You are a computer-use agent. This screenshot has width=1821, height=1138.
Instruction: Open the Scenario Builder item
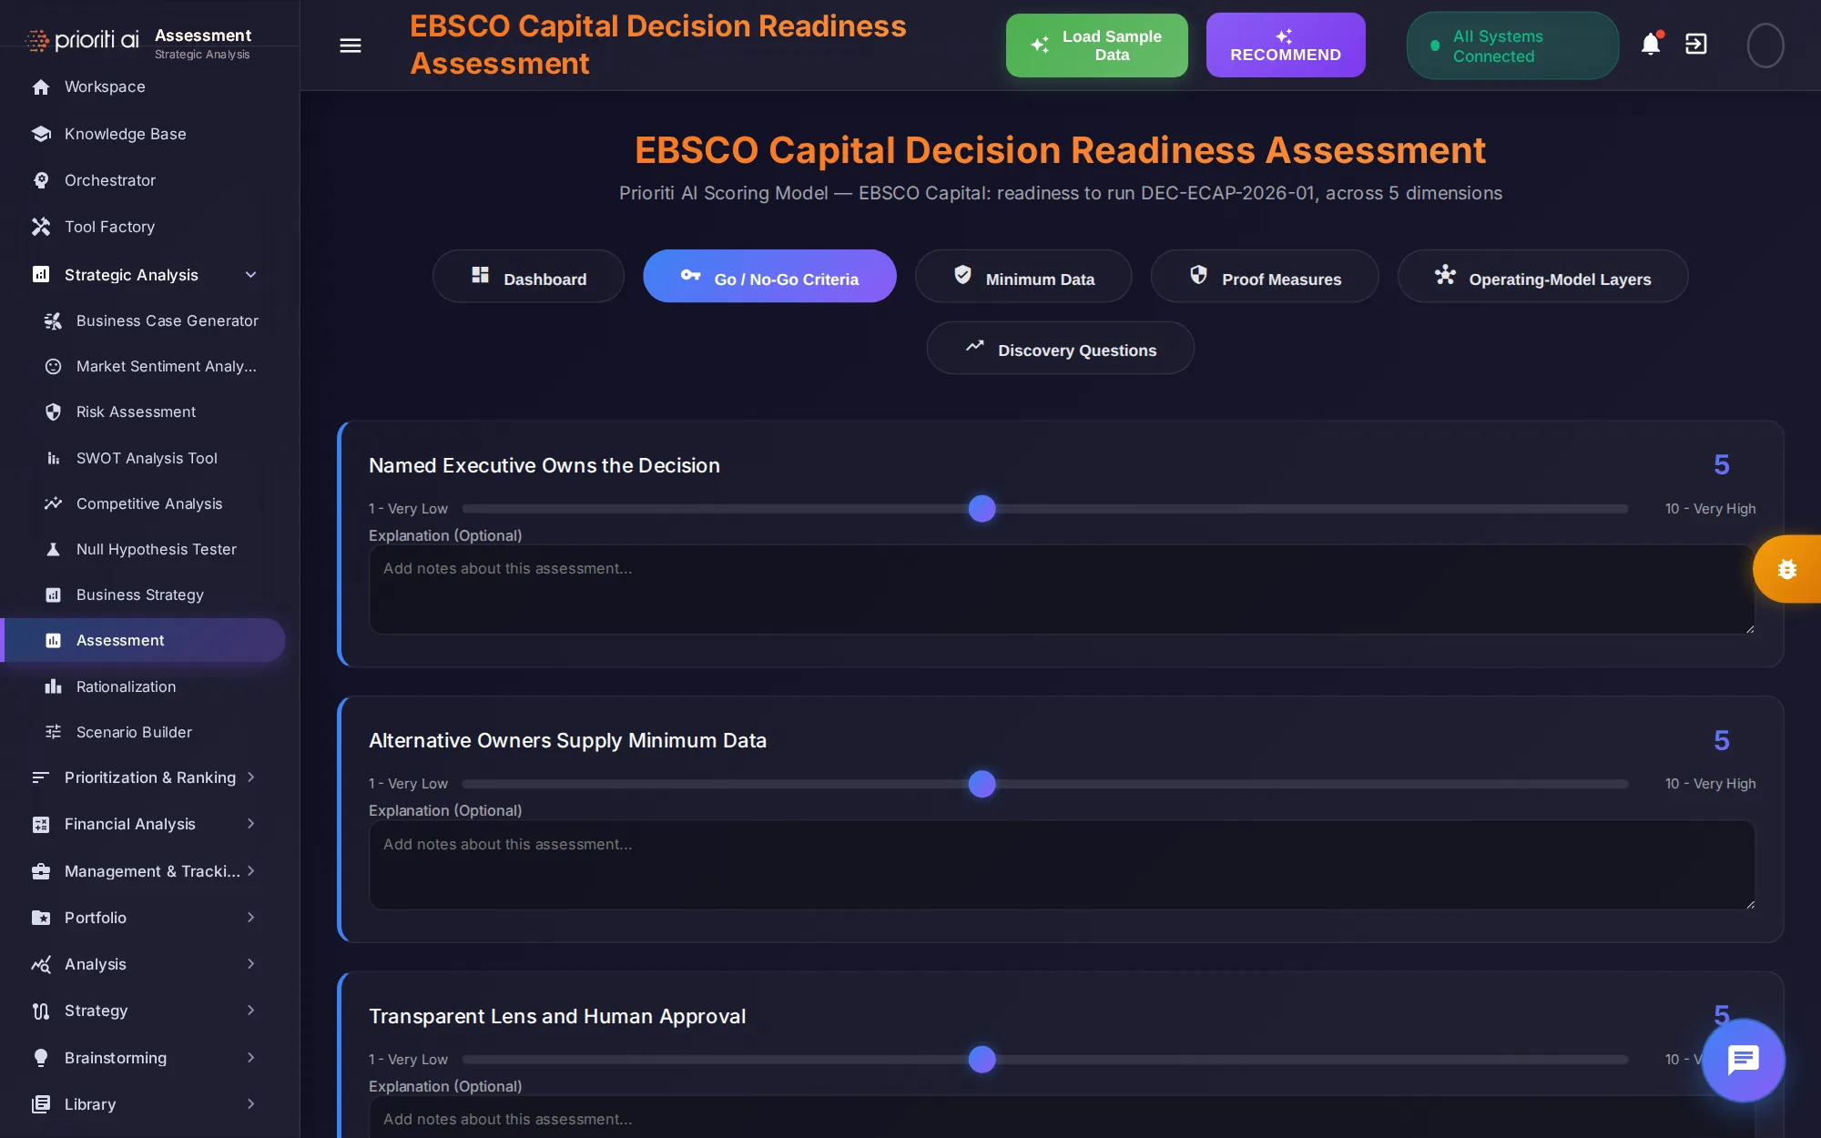pos(134,733)
